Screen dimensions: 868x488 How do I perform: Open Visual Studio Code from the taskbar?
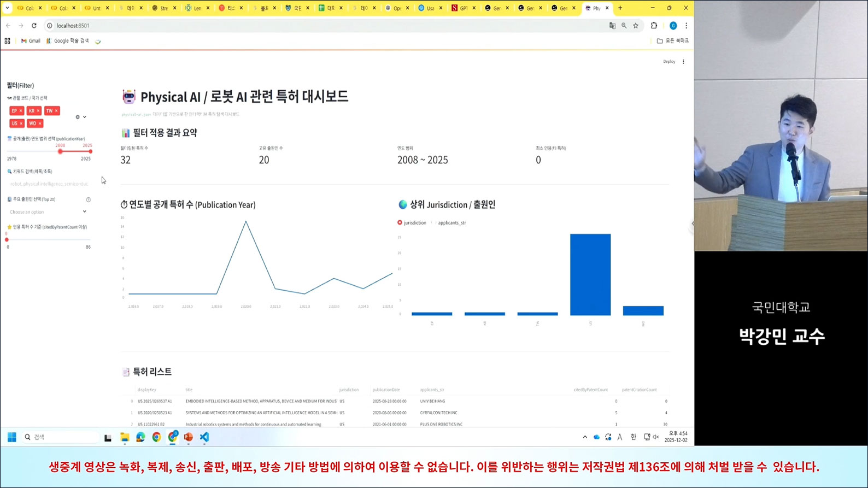[204, 437]
